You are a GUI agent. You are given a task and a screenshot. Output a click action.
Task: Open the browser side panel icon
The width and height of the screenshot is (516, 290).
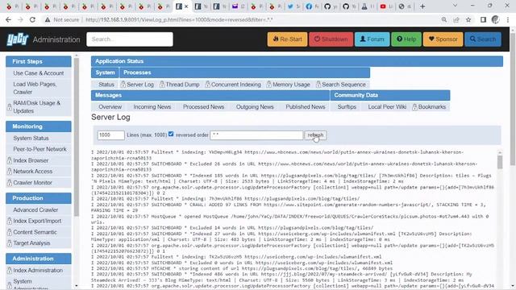click(483, 19)
